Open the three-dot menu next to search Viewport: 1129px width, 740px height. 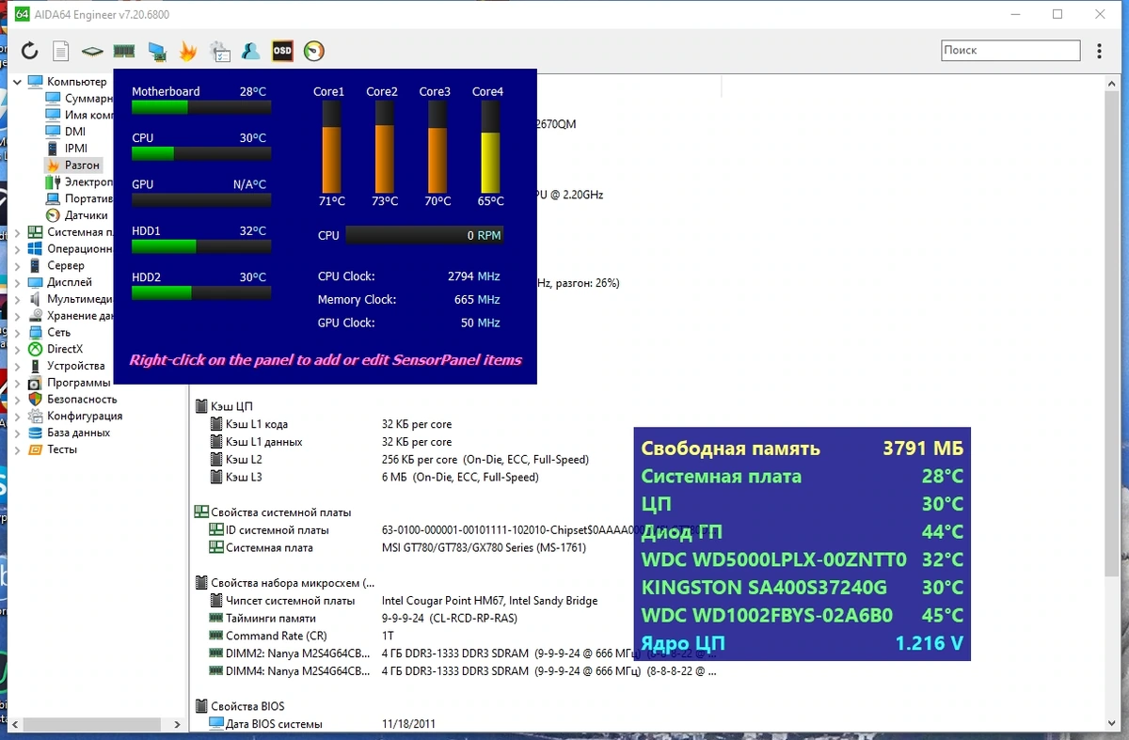point(1100,51)
